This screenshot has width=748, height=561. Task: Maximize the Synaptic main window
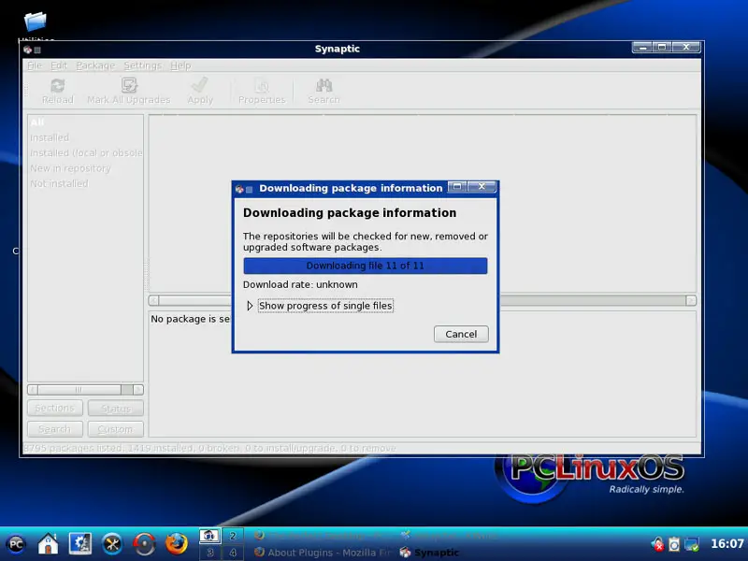point(662,48)
